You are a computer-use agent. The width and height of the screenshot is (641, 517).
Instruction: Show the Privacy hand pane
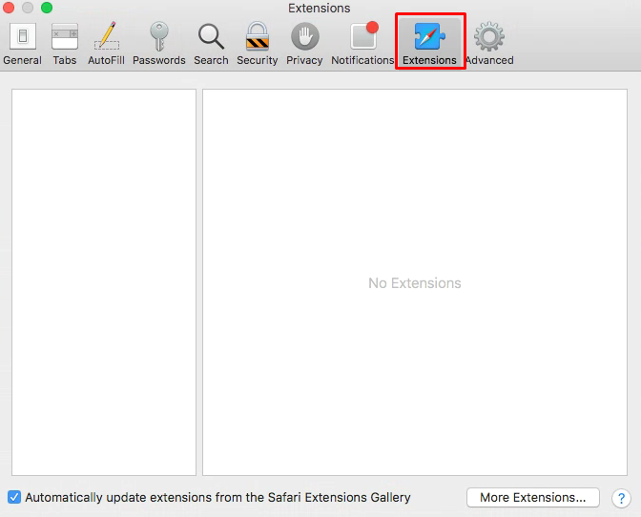point(304,44)
